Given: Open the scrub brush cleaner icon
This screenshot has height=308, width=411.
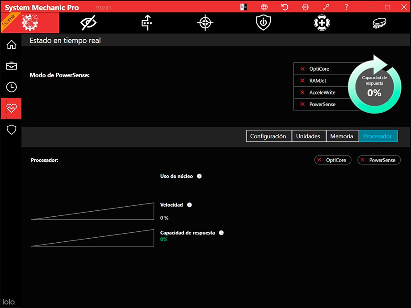Looking at the screenshot, I should click(x=380, y=23).
